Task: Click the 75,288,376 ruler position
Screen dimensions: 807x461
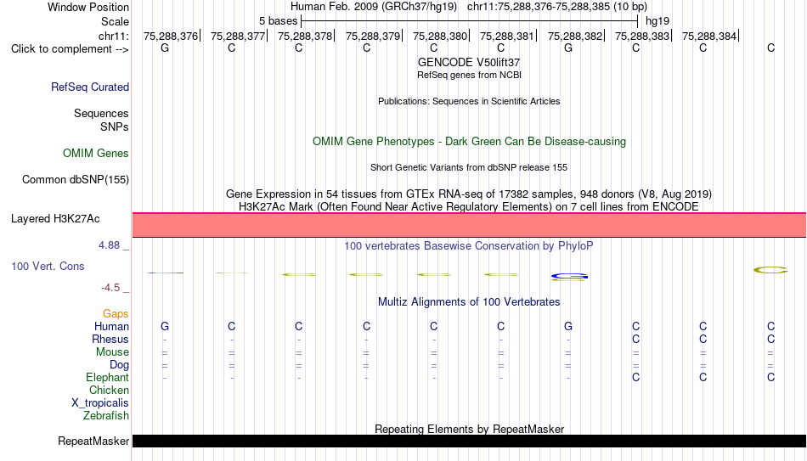Action: [171, 36]
